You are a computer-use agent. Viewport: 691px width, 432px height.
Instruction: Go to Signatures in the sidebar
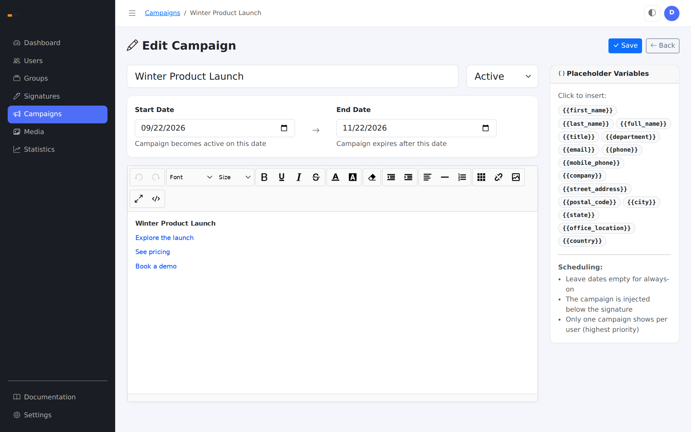(x=58, y=96)
